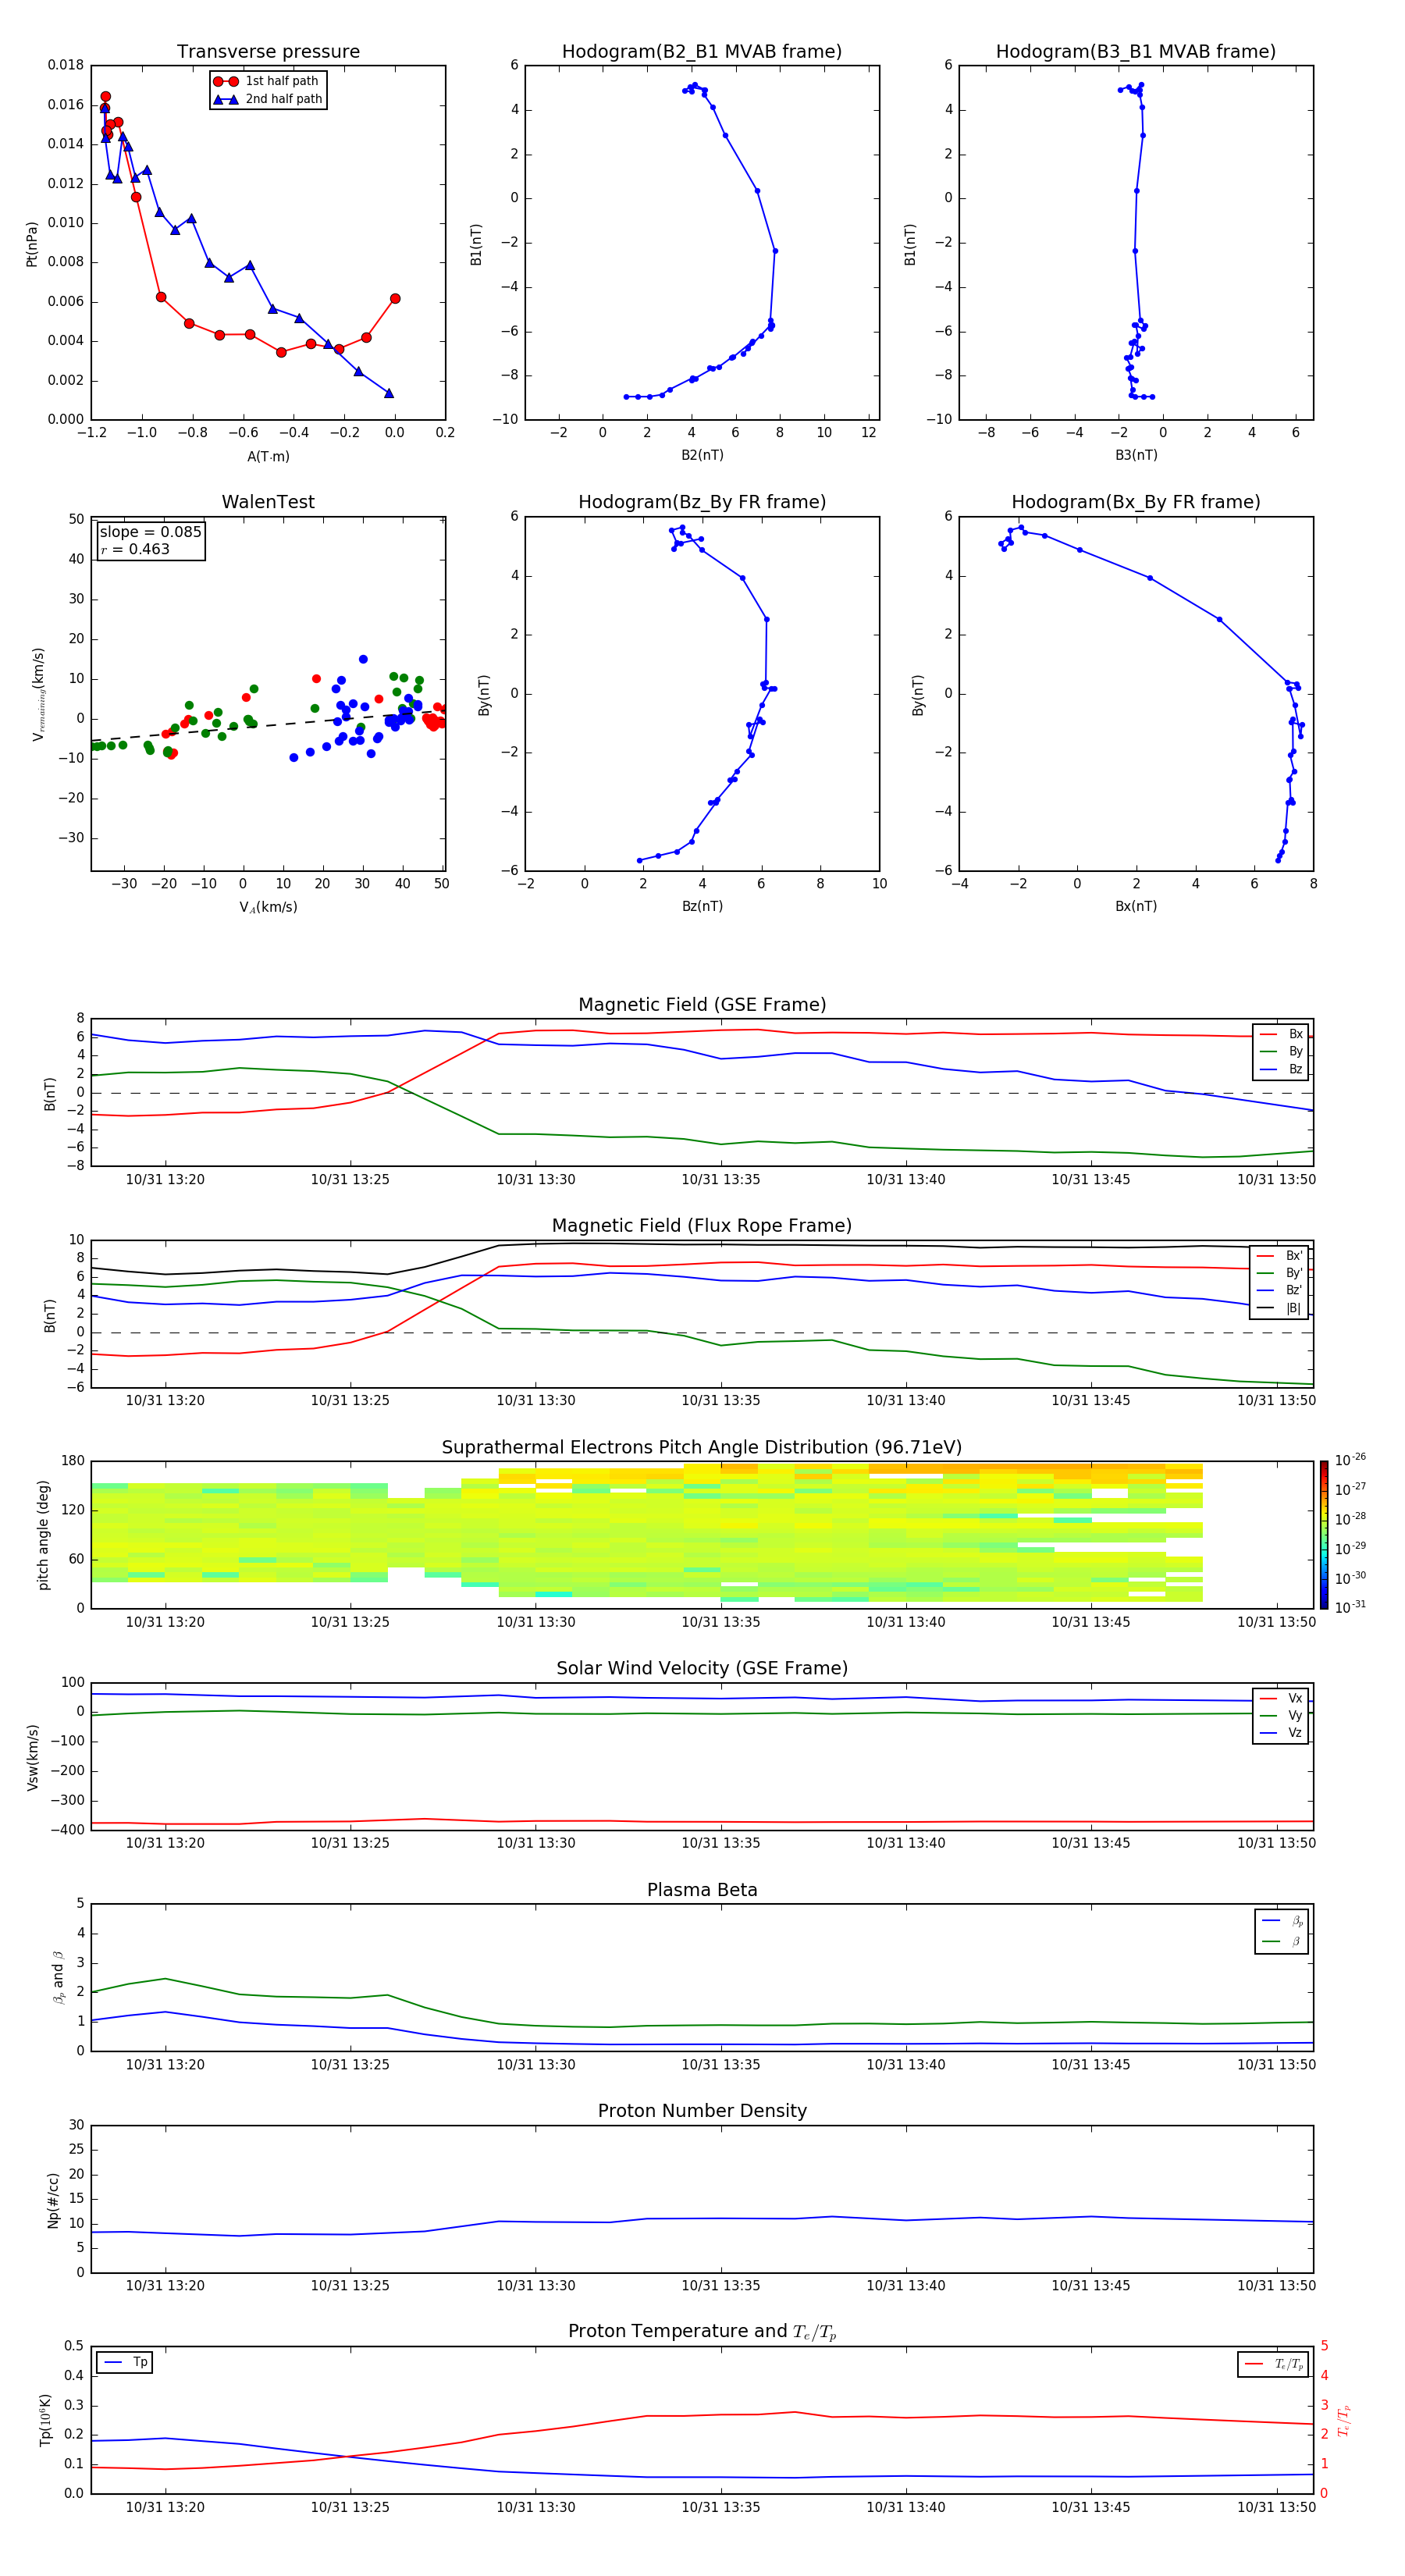1405x2576 pixels.
Task: Click the βp entry in Plasma Beta legend
Action: pyautogui.click(x=1283, y=1921)
